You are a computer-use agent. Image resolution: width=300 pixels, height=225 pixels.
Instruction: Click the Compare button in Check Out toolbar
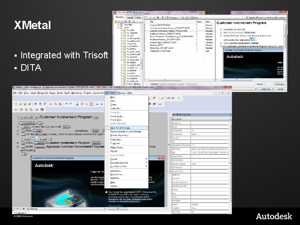pos(172,17)
